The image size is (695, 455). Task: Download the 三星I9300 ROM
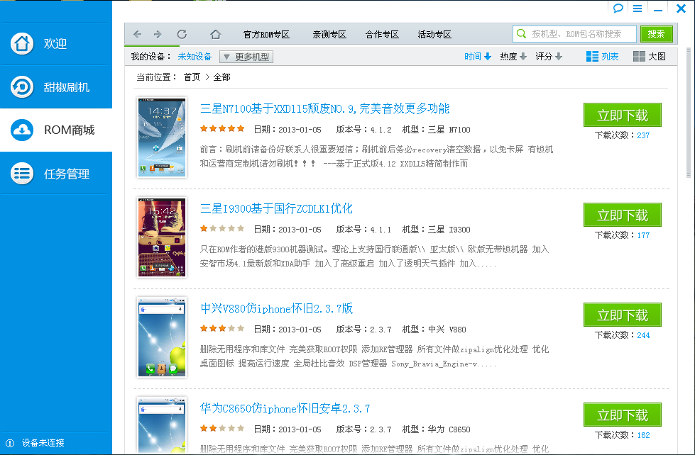(623, 215)
